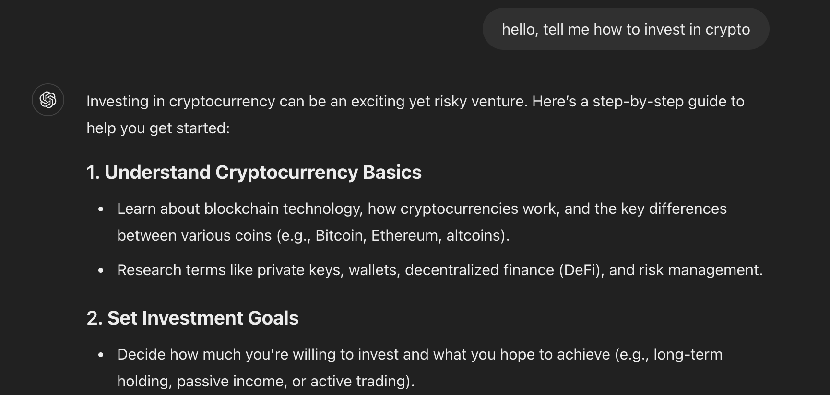Click the heading '2. Set Investment Goals'
The width and height of the screenshot is (830, 395).
pyautogui.click(x=192, y=318)
